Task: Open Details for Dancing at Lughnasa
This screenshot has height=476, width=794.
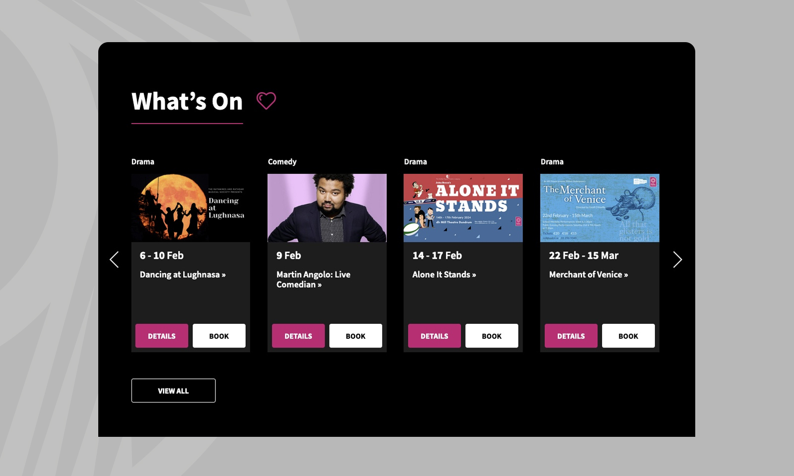Action: tap(162, 336)
